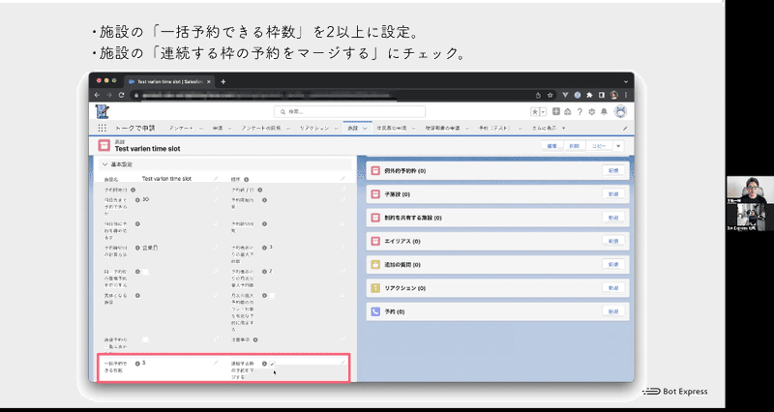The width and height of the screenshot is (774, 412).
Task: Open the Chrome tab search chevron
Action: 625,81
